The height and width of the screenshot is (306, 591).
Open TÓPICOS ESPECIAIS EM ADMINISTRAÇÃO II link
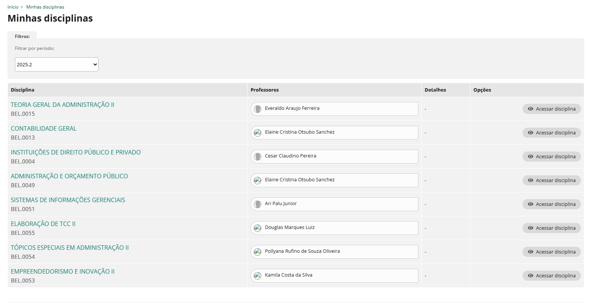point(70,248)
